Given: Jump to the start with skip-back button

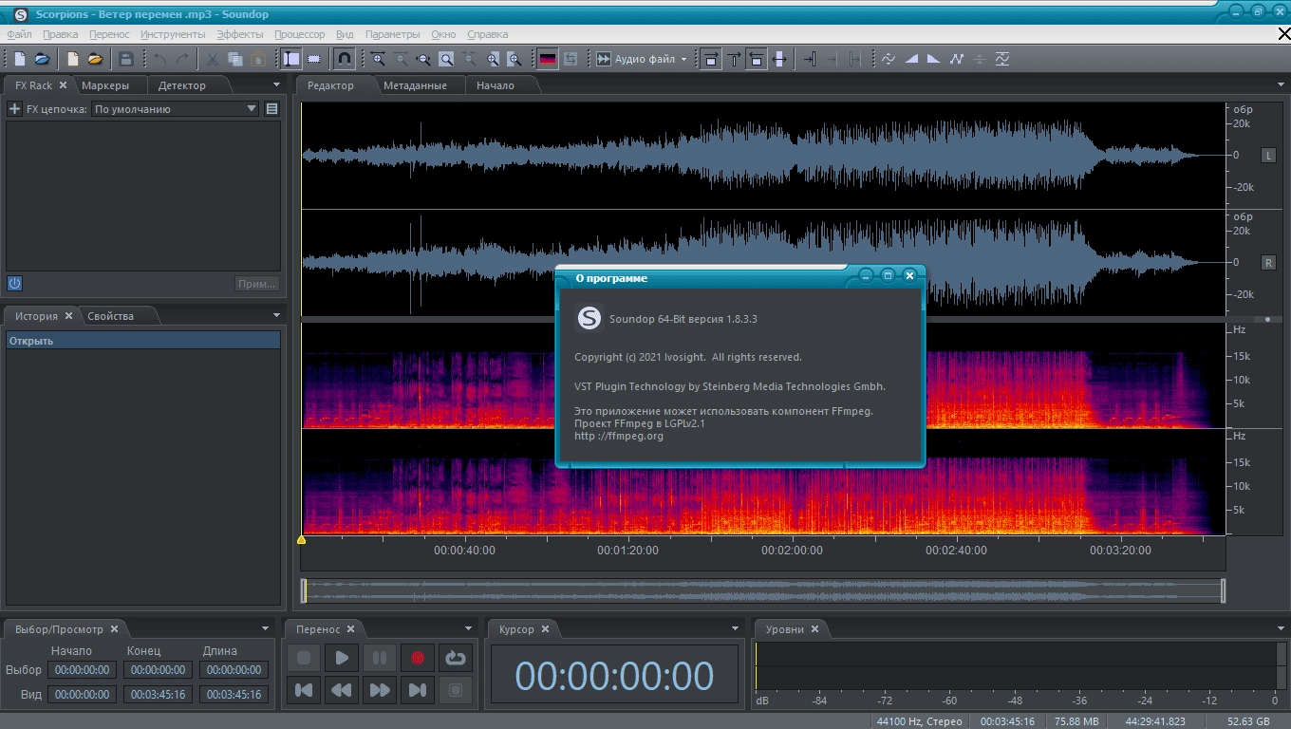Looking at the screenshot, I should pyautogui.click(x=304, y=690).
